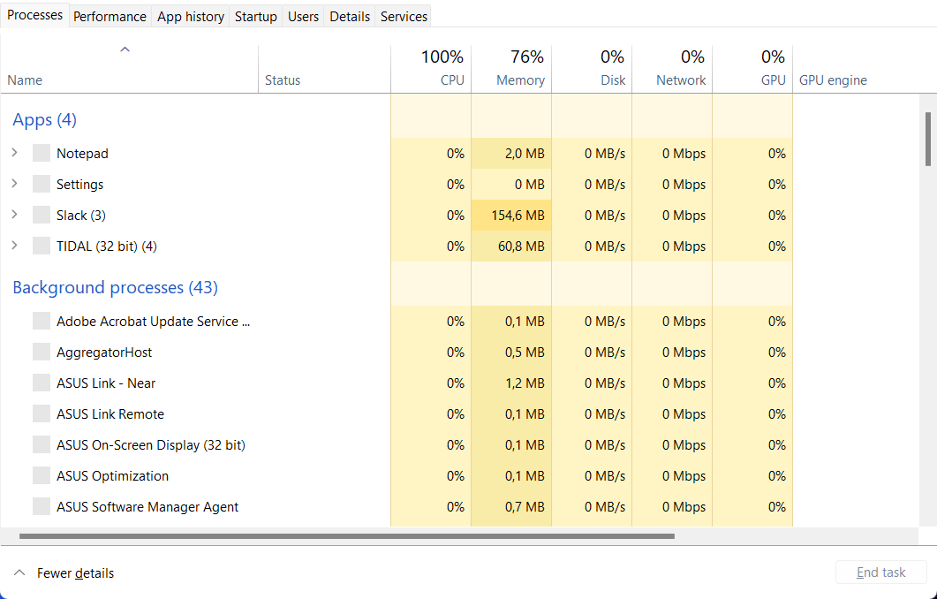Click the TIDAL app icon
937x599 pixels.
point(42,246)
